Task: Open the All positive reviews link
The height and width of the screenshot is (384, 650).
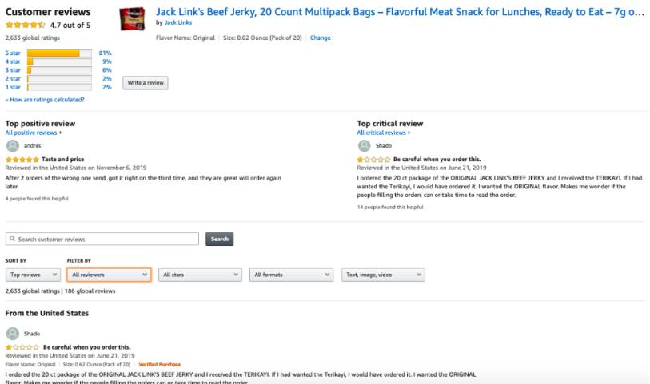Action: tap(33, 133)
